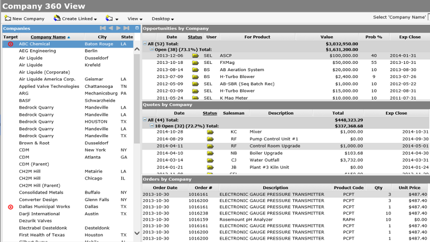Maximize the Companies panel with square icon
This screenshot has height=242, width=430.
click(137, 29)
